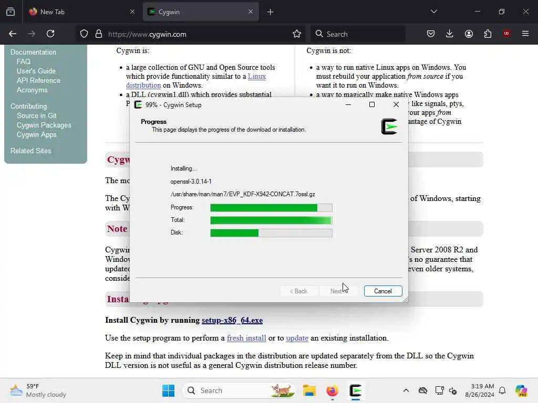The image size is (538, 403).
Task: Cancel the Cygwin Setup installation
Action: [383, 291]
